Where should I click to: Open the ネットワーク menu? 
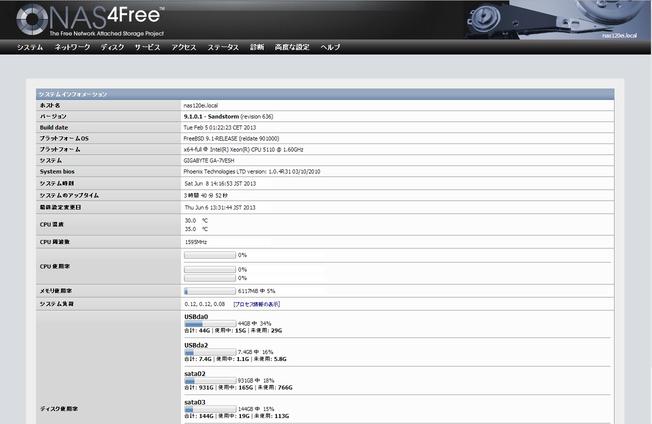pos(72,47)
